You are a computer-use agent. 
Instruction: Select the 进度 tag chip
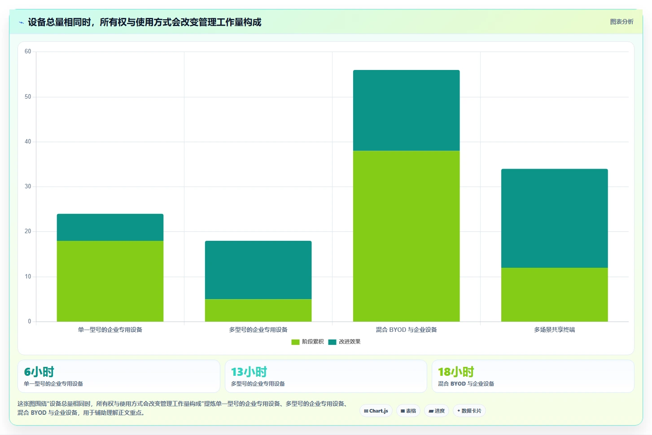pos(437,411)
